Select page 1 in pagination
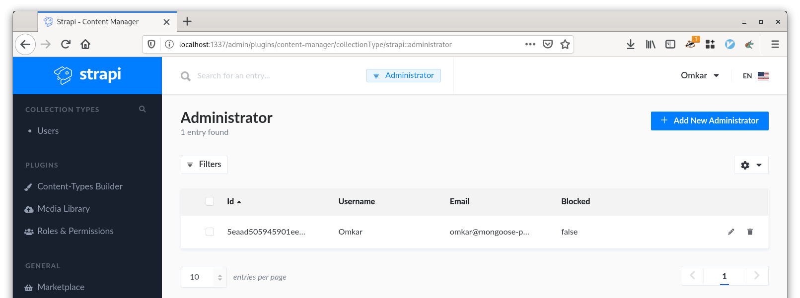 (725, 276)
